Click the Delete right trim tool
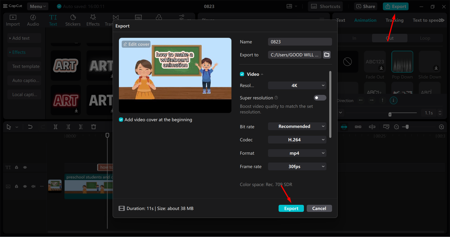450x237 pixels. point(81,127)
